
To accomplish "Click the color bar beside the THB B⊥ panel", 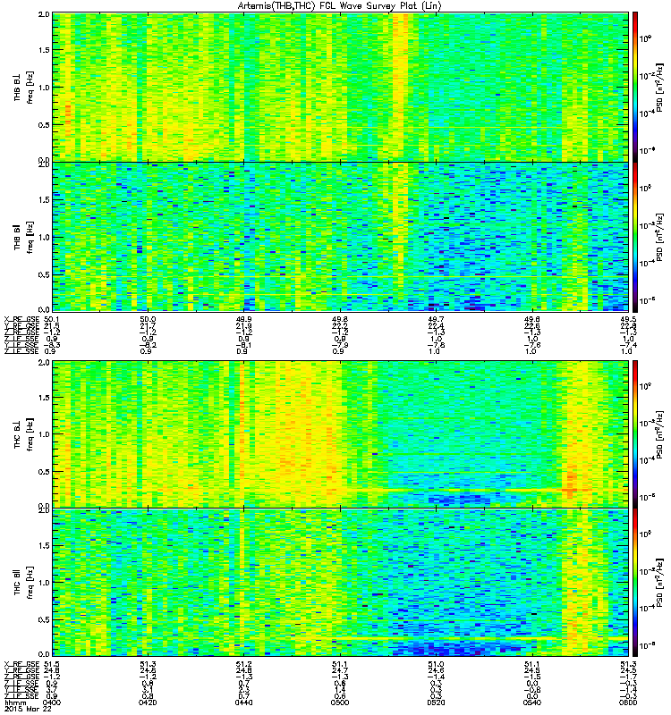I will [x=634, y=87].
